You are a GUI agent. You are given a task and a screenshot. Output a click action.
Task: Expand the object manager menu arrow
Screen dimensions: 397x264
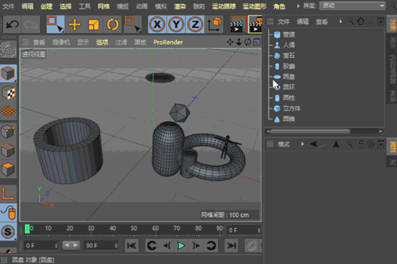340,21
